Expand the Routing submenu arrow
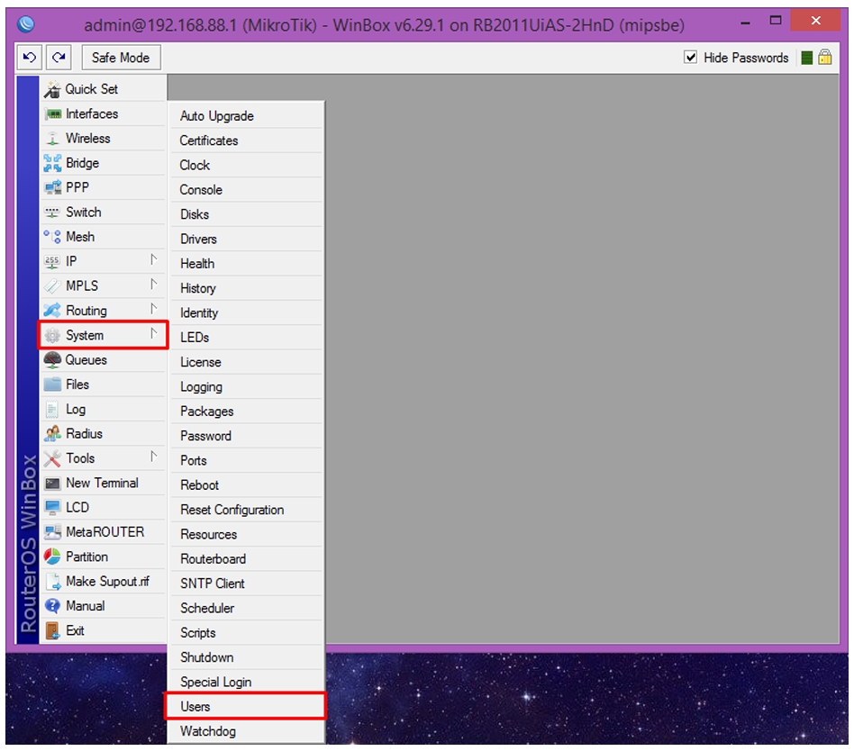 point(153,310)
